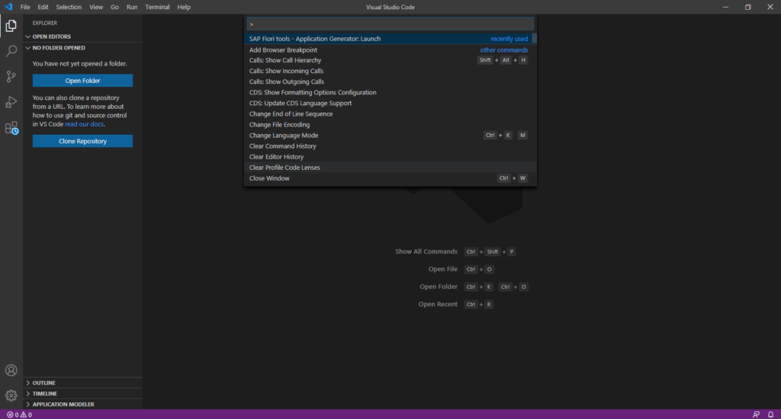Viewport: 781px width, 419px height.
Task: Click the command palette list scrollbar
Action: click(535, 38)
